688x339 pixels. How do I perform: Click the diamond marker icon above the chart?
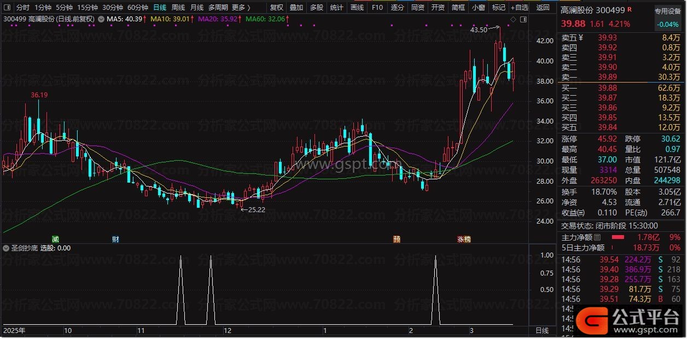coord(513,20)
